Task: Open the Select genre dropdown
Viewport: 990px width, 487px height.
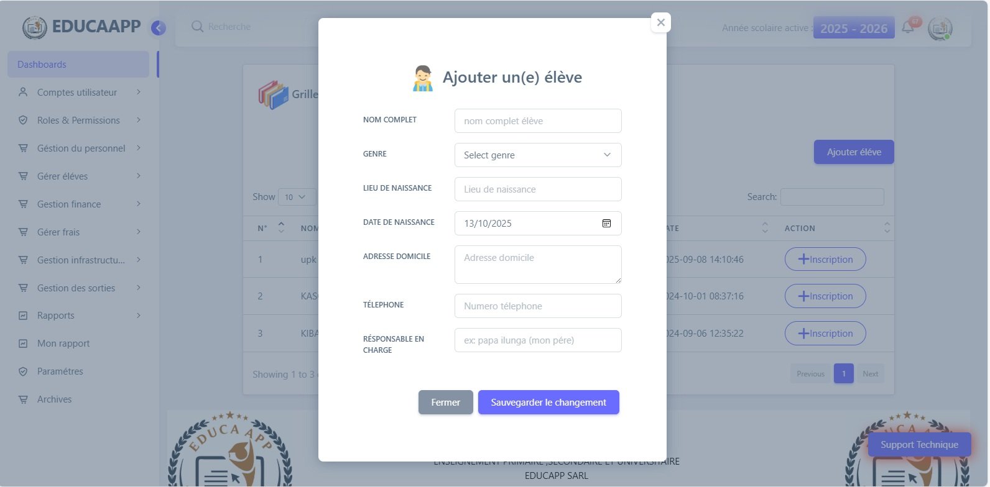Action: (x=537, y=155)
